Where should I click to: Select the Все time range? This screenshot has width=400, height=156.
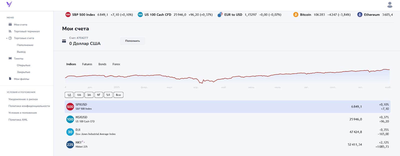[x=118, y=95]
